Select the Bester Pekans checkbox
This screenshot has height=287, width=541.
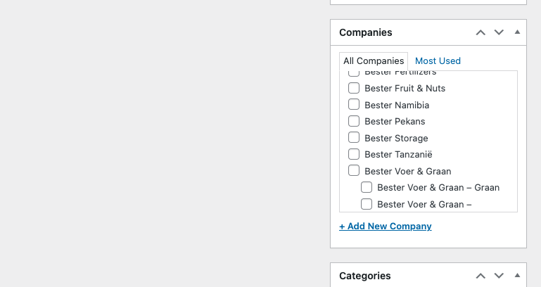354,122
